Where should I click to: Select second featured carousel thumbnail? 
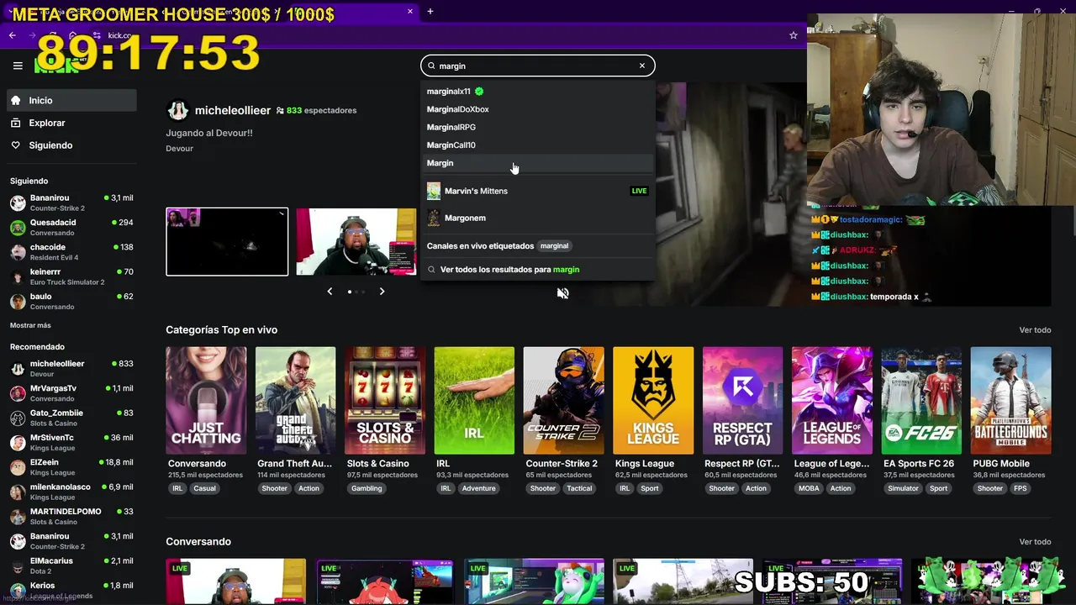click(x=356, y=242)
